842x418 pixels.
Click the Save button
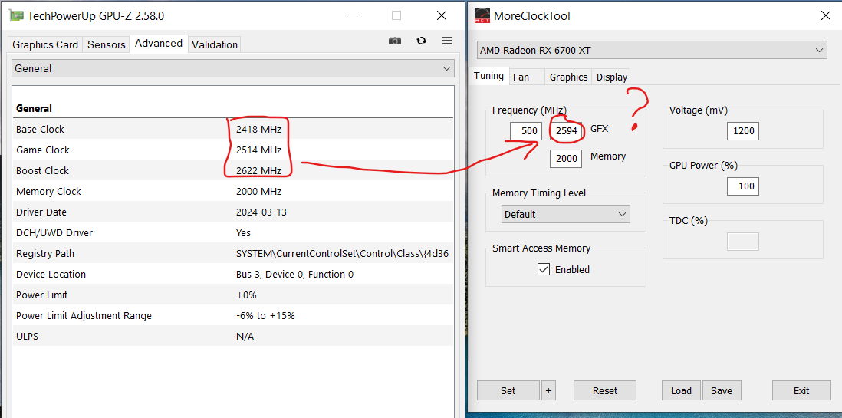pyautogui.click(x=722, y=390)
